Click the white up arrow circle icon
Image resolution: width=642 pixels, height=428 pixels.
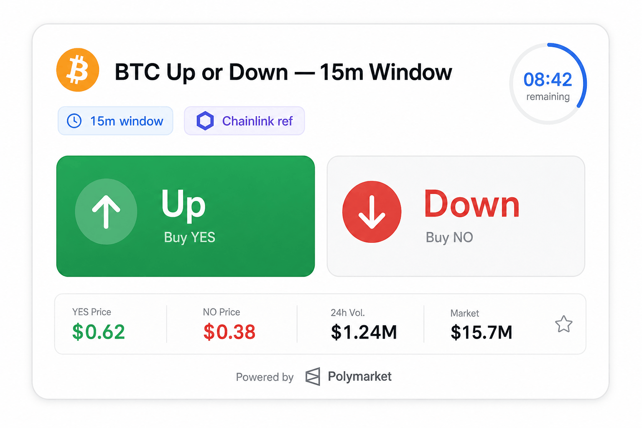click(x=106, y=211)
